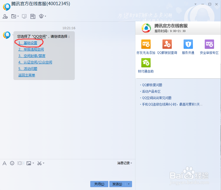Click the send file folder icon

[x=14, y=16]
